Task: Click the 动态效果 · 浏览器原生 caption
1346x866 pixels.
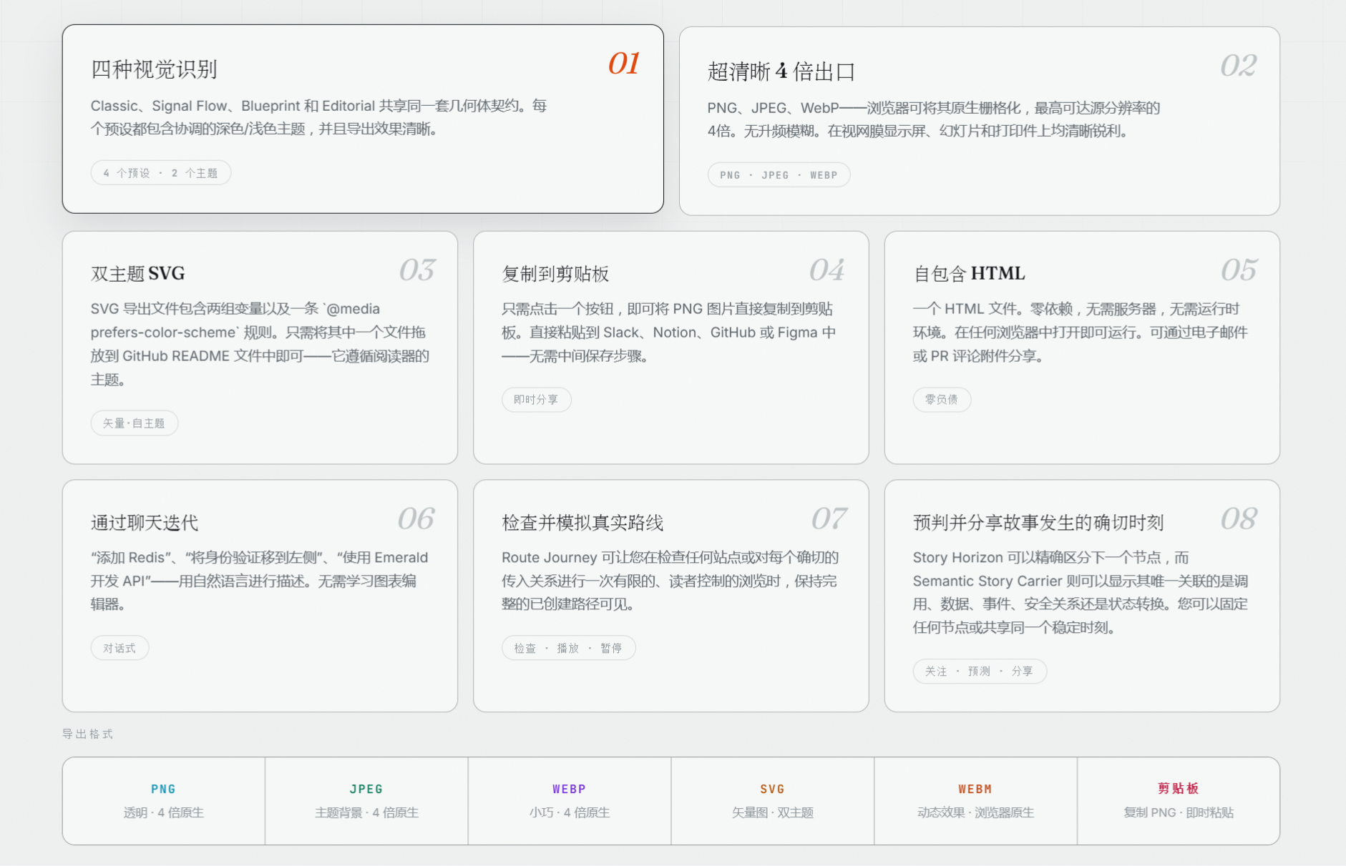Action: [975, 813]
